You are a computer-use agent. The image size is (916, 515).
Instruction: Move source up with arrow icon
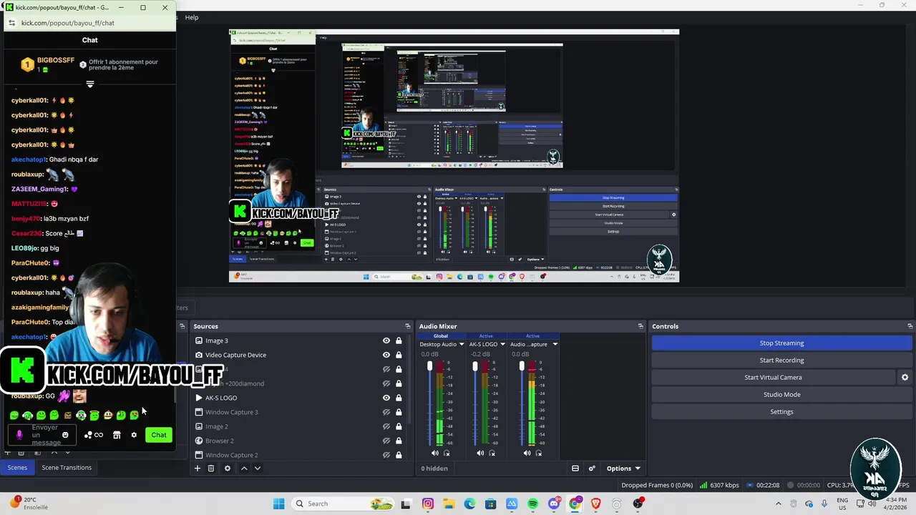coord(244,469)
